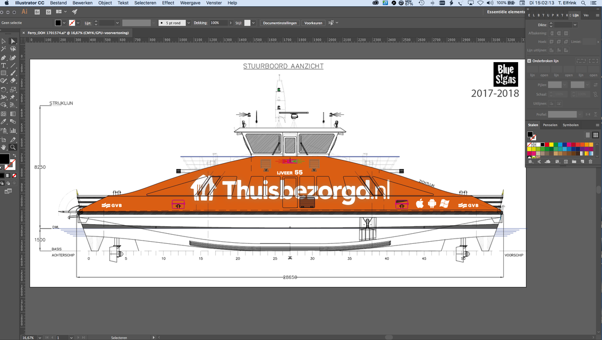Switch to the Penselen tab
The width and height of the screenshot is (602, 340).
pos(550,125)
